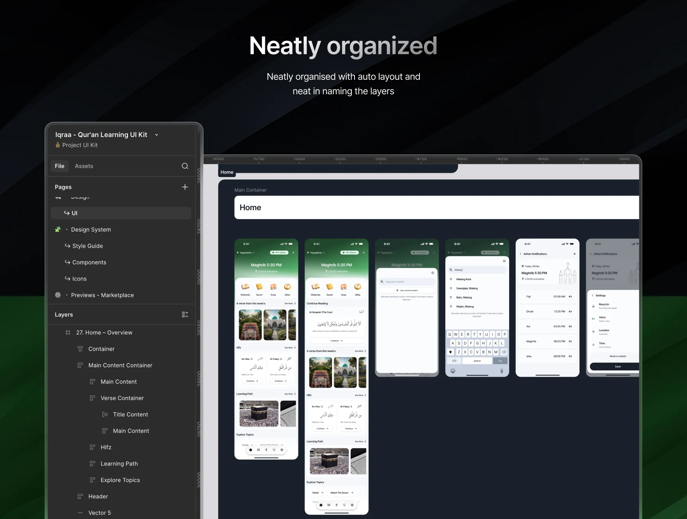Screen dimensions: 687x519
Task: Go back with the chevron beside Adhan Notifications
Action: pos(520,254)
